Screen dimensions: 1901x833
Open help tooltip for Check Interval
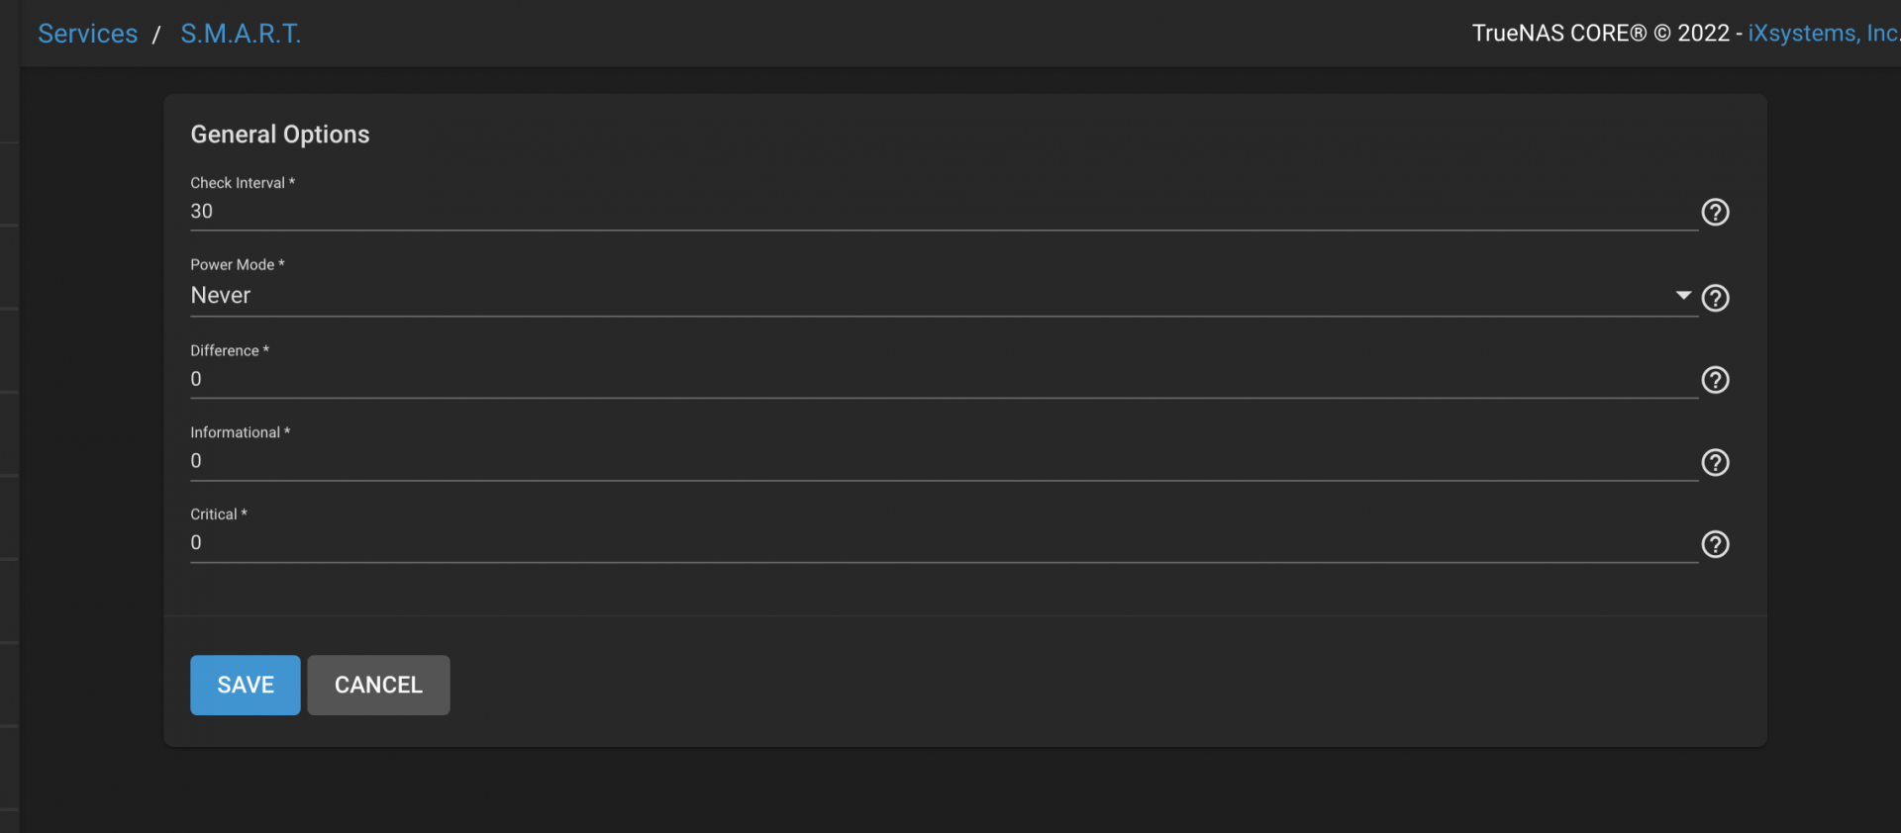[1715, 212]
